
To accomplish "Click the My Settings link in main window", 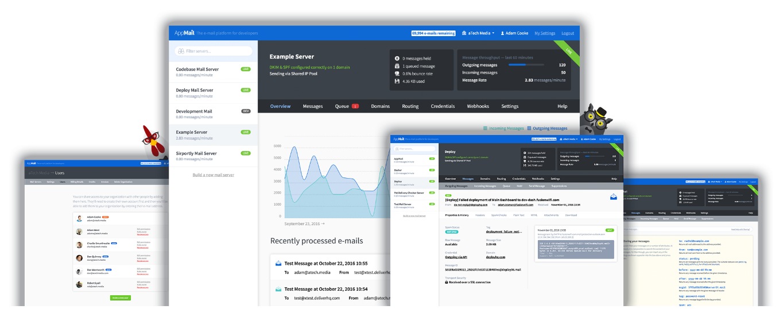I will pyautogui.click(x=545, y=33).
